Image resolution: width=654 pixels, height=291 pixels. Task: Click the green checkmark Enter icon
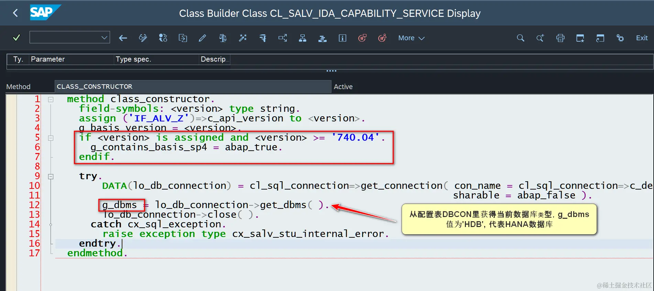(16, 38)
